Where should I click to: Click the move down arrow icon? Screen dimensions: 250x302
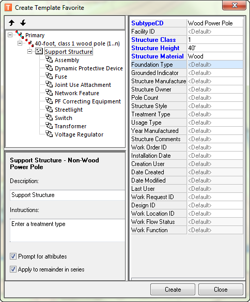(x=23, y=23)
